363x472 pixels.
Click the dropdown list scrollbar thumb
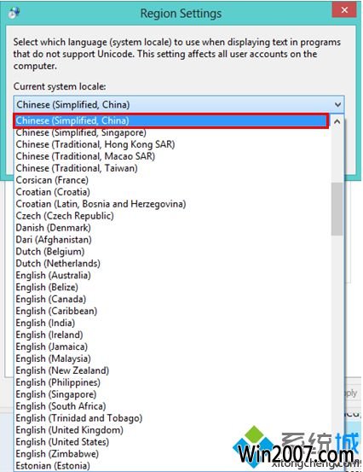coord(337,208)
